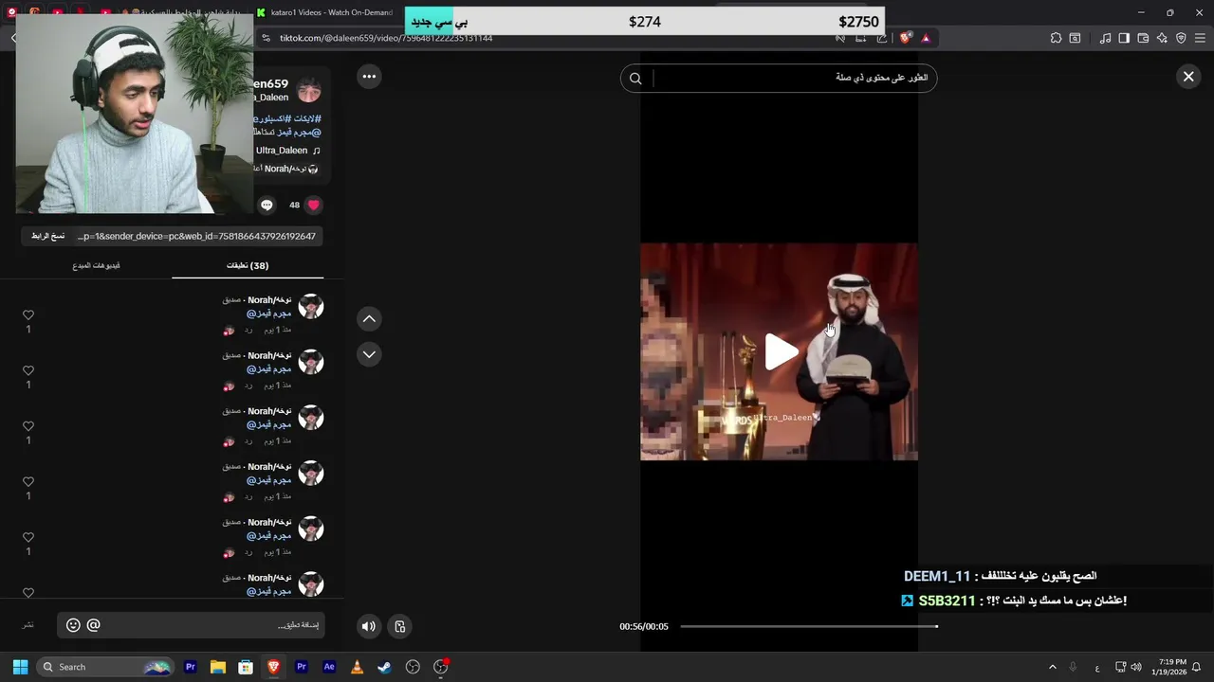Viewport: 1214px width, 682px height.
Task: Open File Explorer from the taskbar
Action: (217, 667)
